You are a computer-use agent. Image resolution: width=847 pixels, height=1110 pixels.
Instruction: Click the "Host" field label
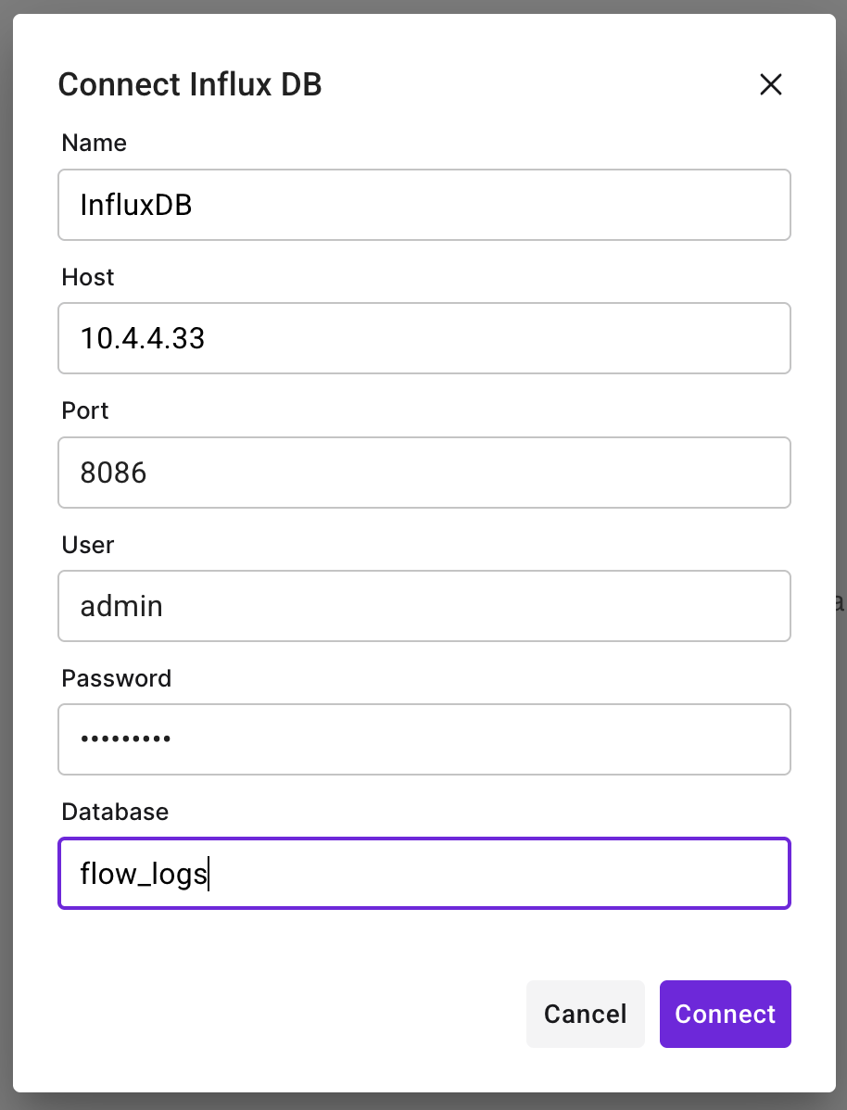pyautogui.click(x=88, y=277)
